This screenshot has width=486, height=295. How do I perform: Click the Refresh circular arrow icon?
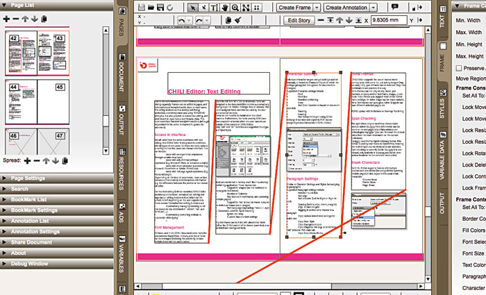(x=170, y=8)
